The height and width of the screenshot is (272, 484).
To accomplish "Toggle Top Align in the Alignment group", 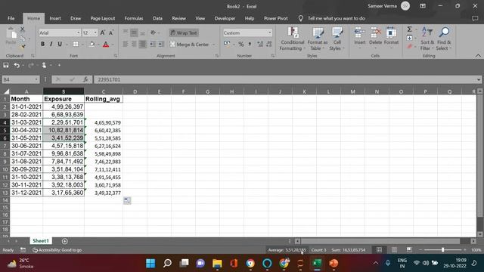I will point(126,32).
